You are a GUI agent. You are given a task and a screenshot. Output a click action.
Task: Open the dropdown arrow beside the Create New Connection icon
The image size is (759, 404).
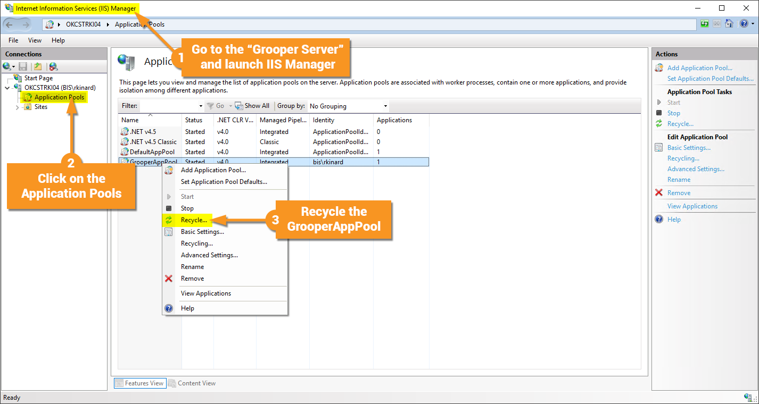pos(14,67)
